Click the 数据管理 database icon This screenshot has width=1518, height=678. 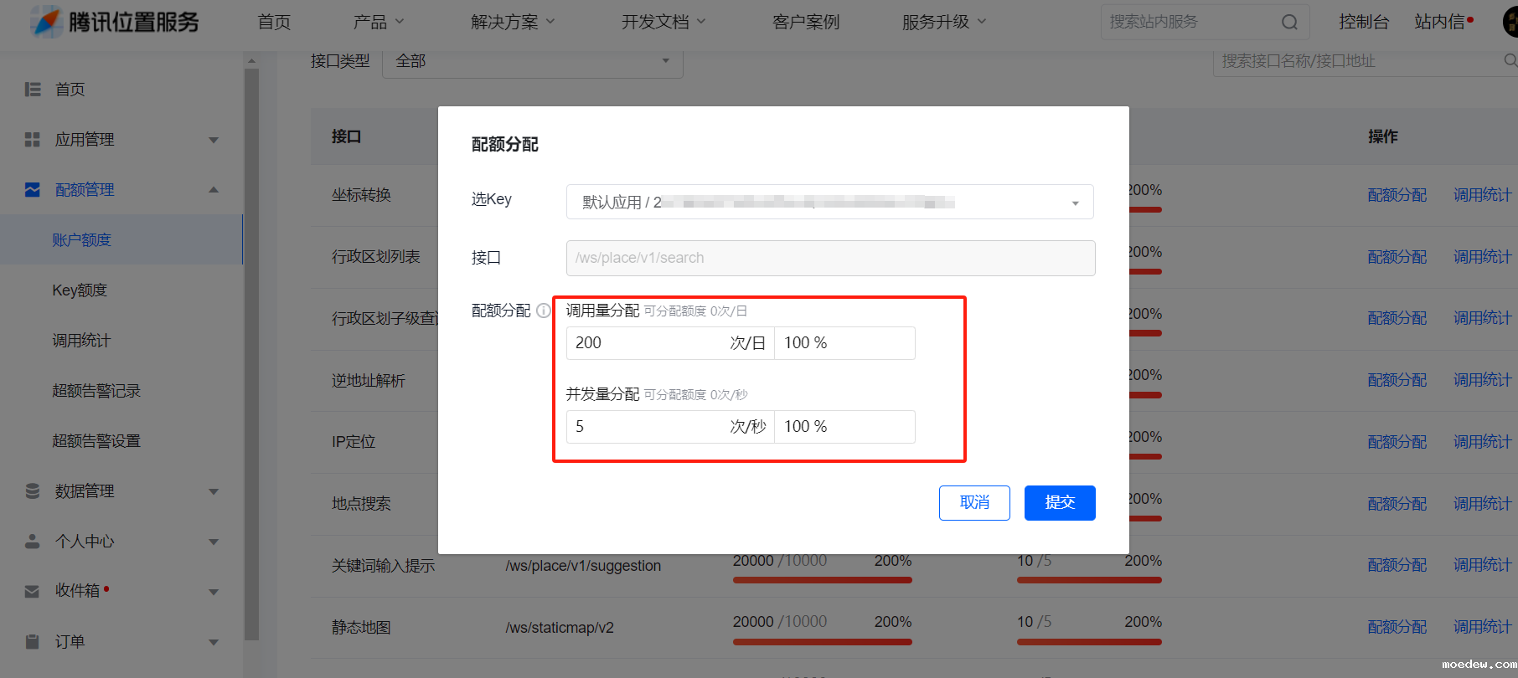click(x=33, y=491)
